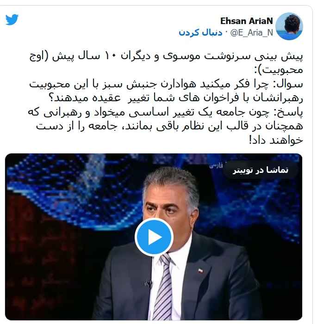Click the Ehsan AriaN display name
Viewport: 317px width, 324px height.
[x=247, y=21]
